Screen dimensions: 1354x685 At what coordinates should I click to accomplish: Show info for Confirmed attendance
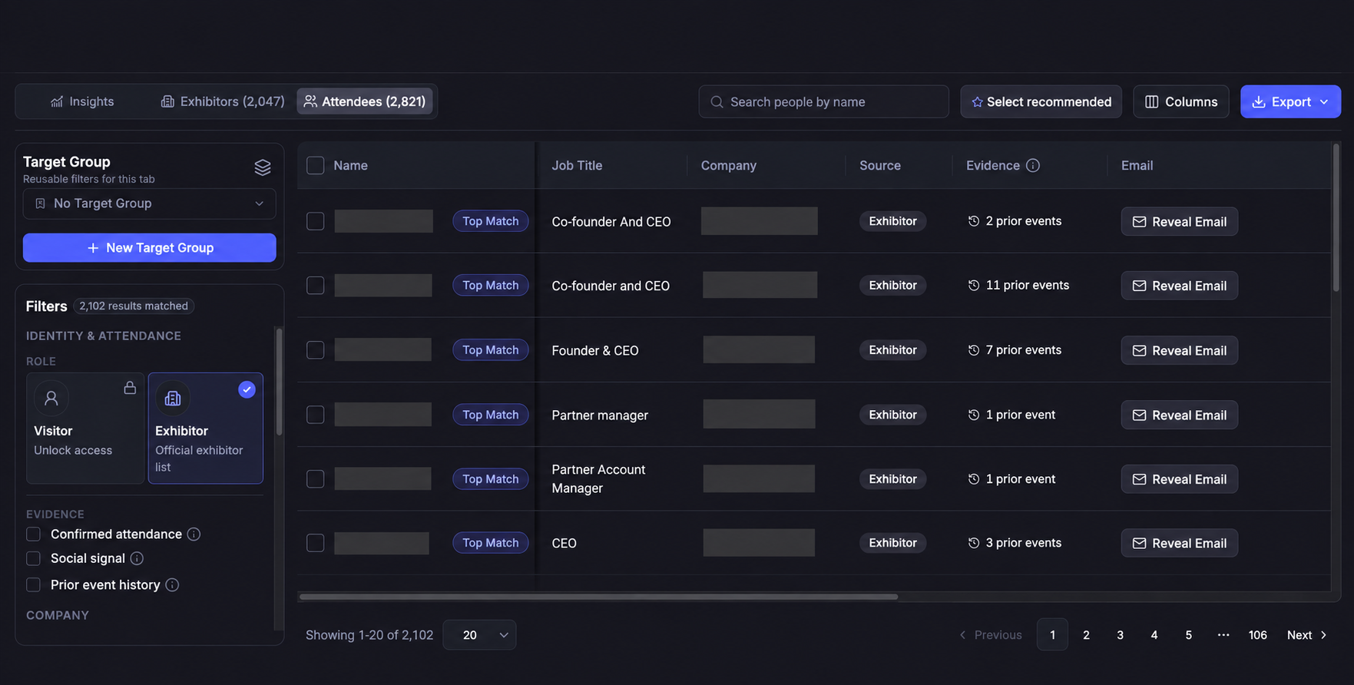click(194, 534)
